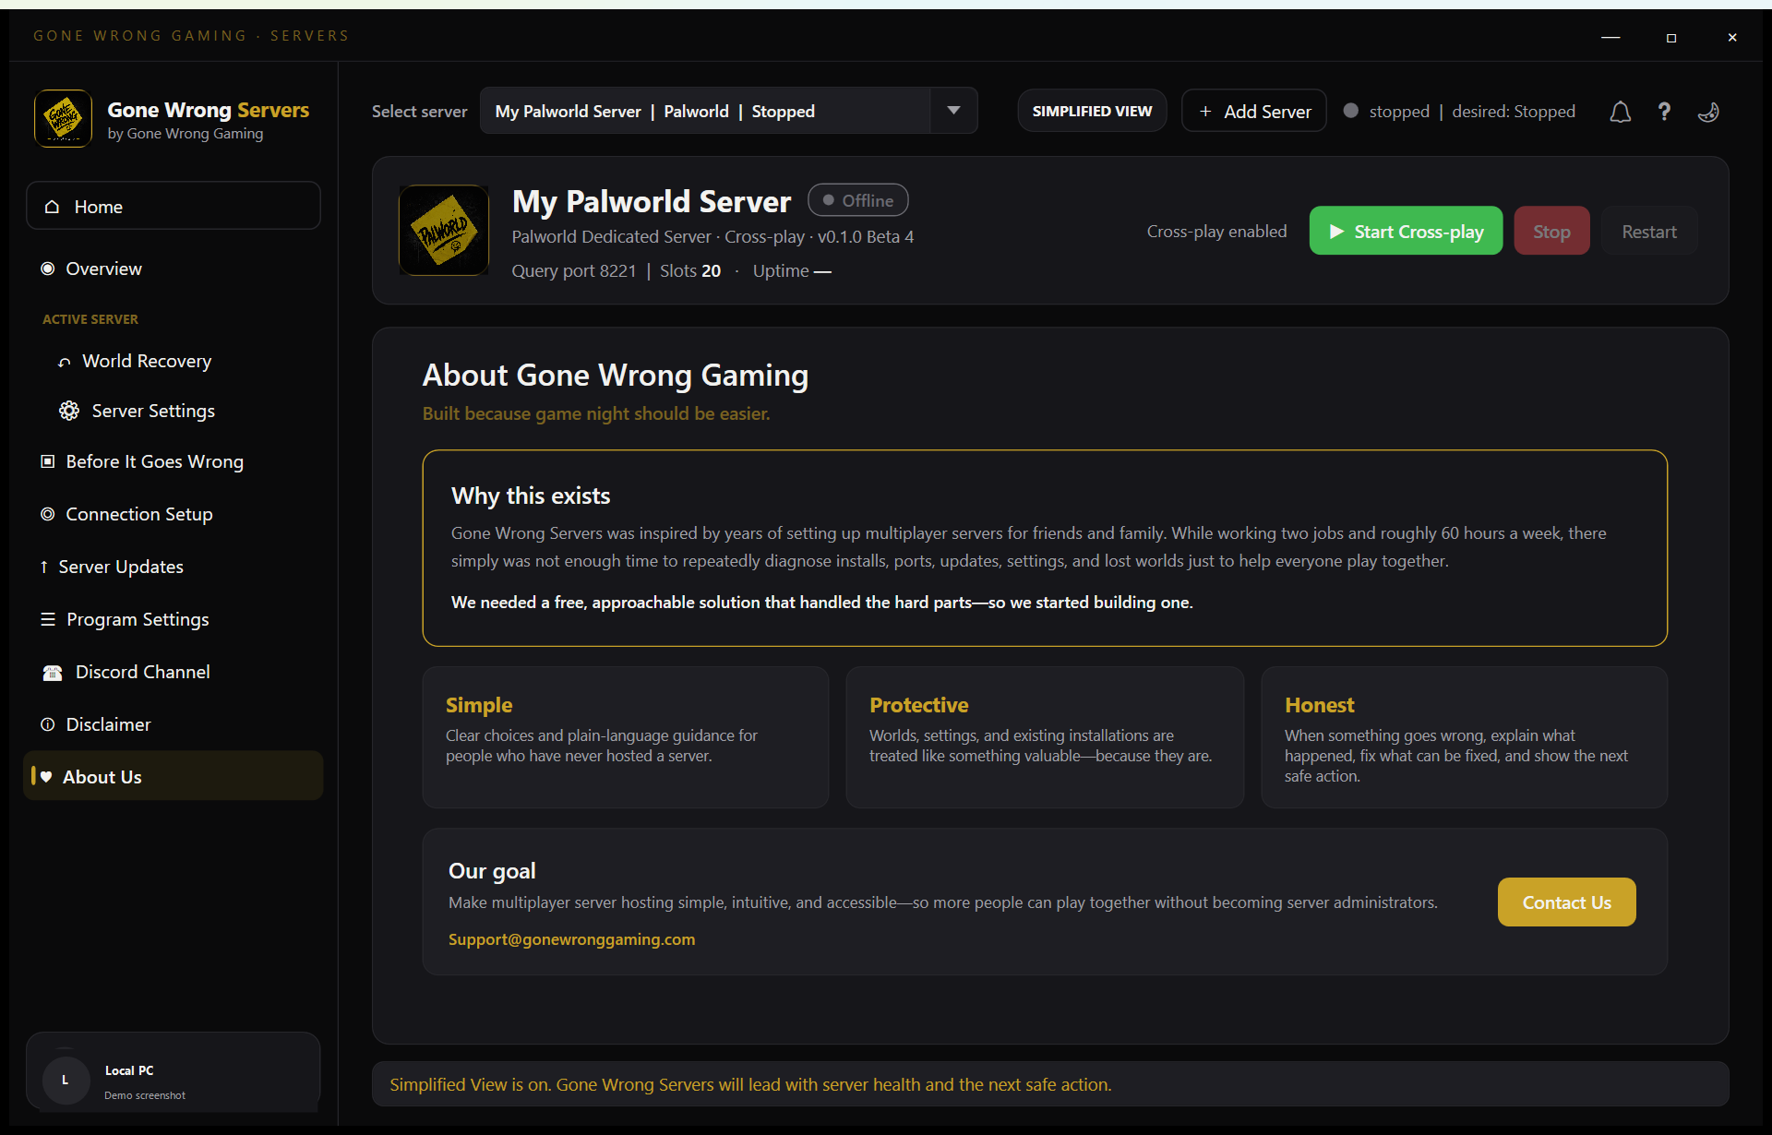Open the Support@gonewronggaming.com email link
Image resolution: width=1772 pixels, height=1135 pixels.
571,939
